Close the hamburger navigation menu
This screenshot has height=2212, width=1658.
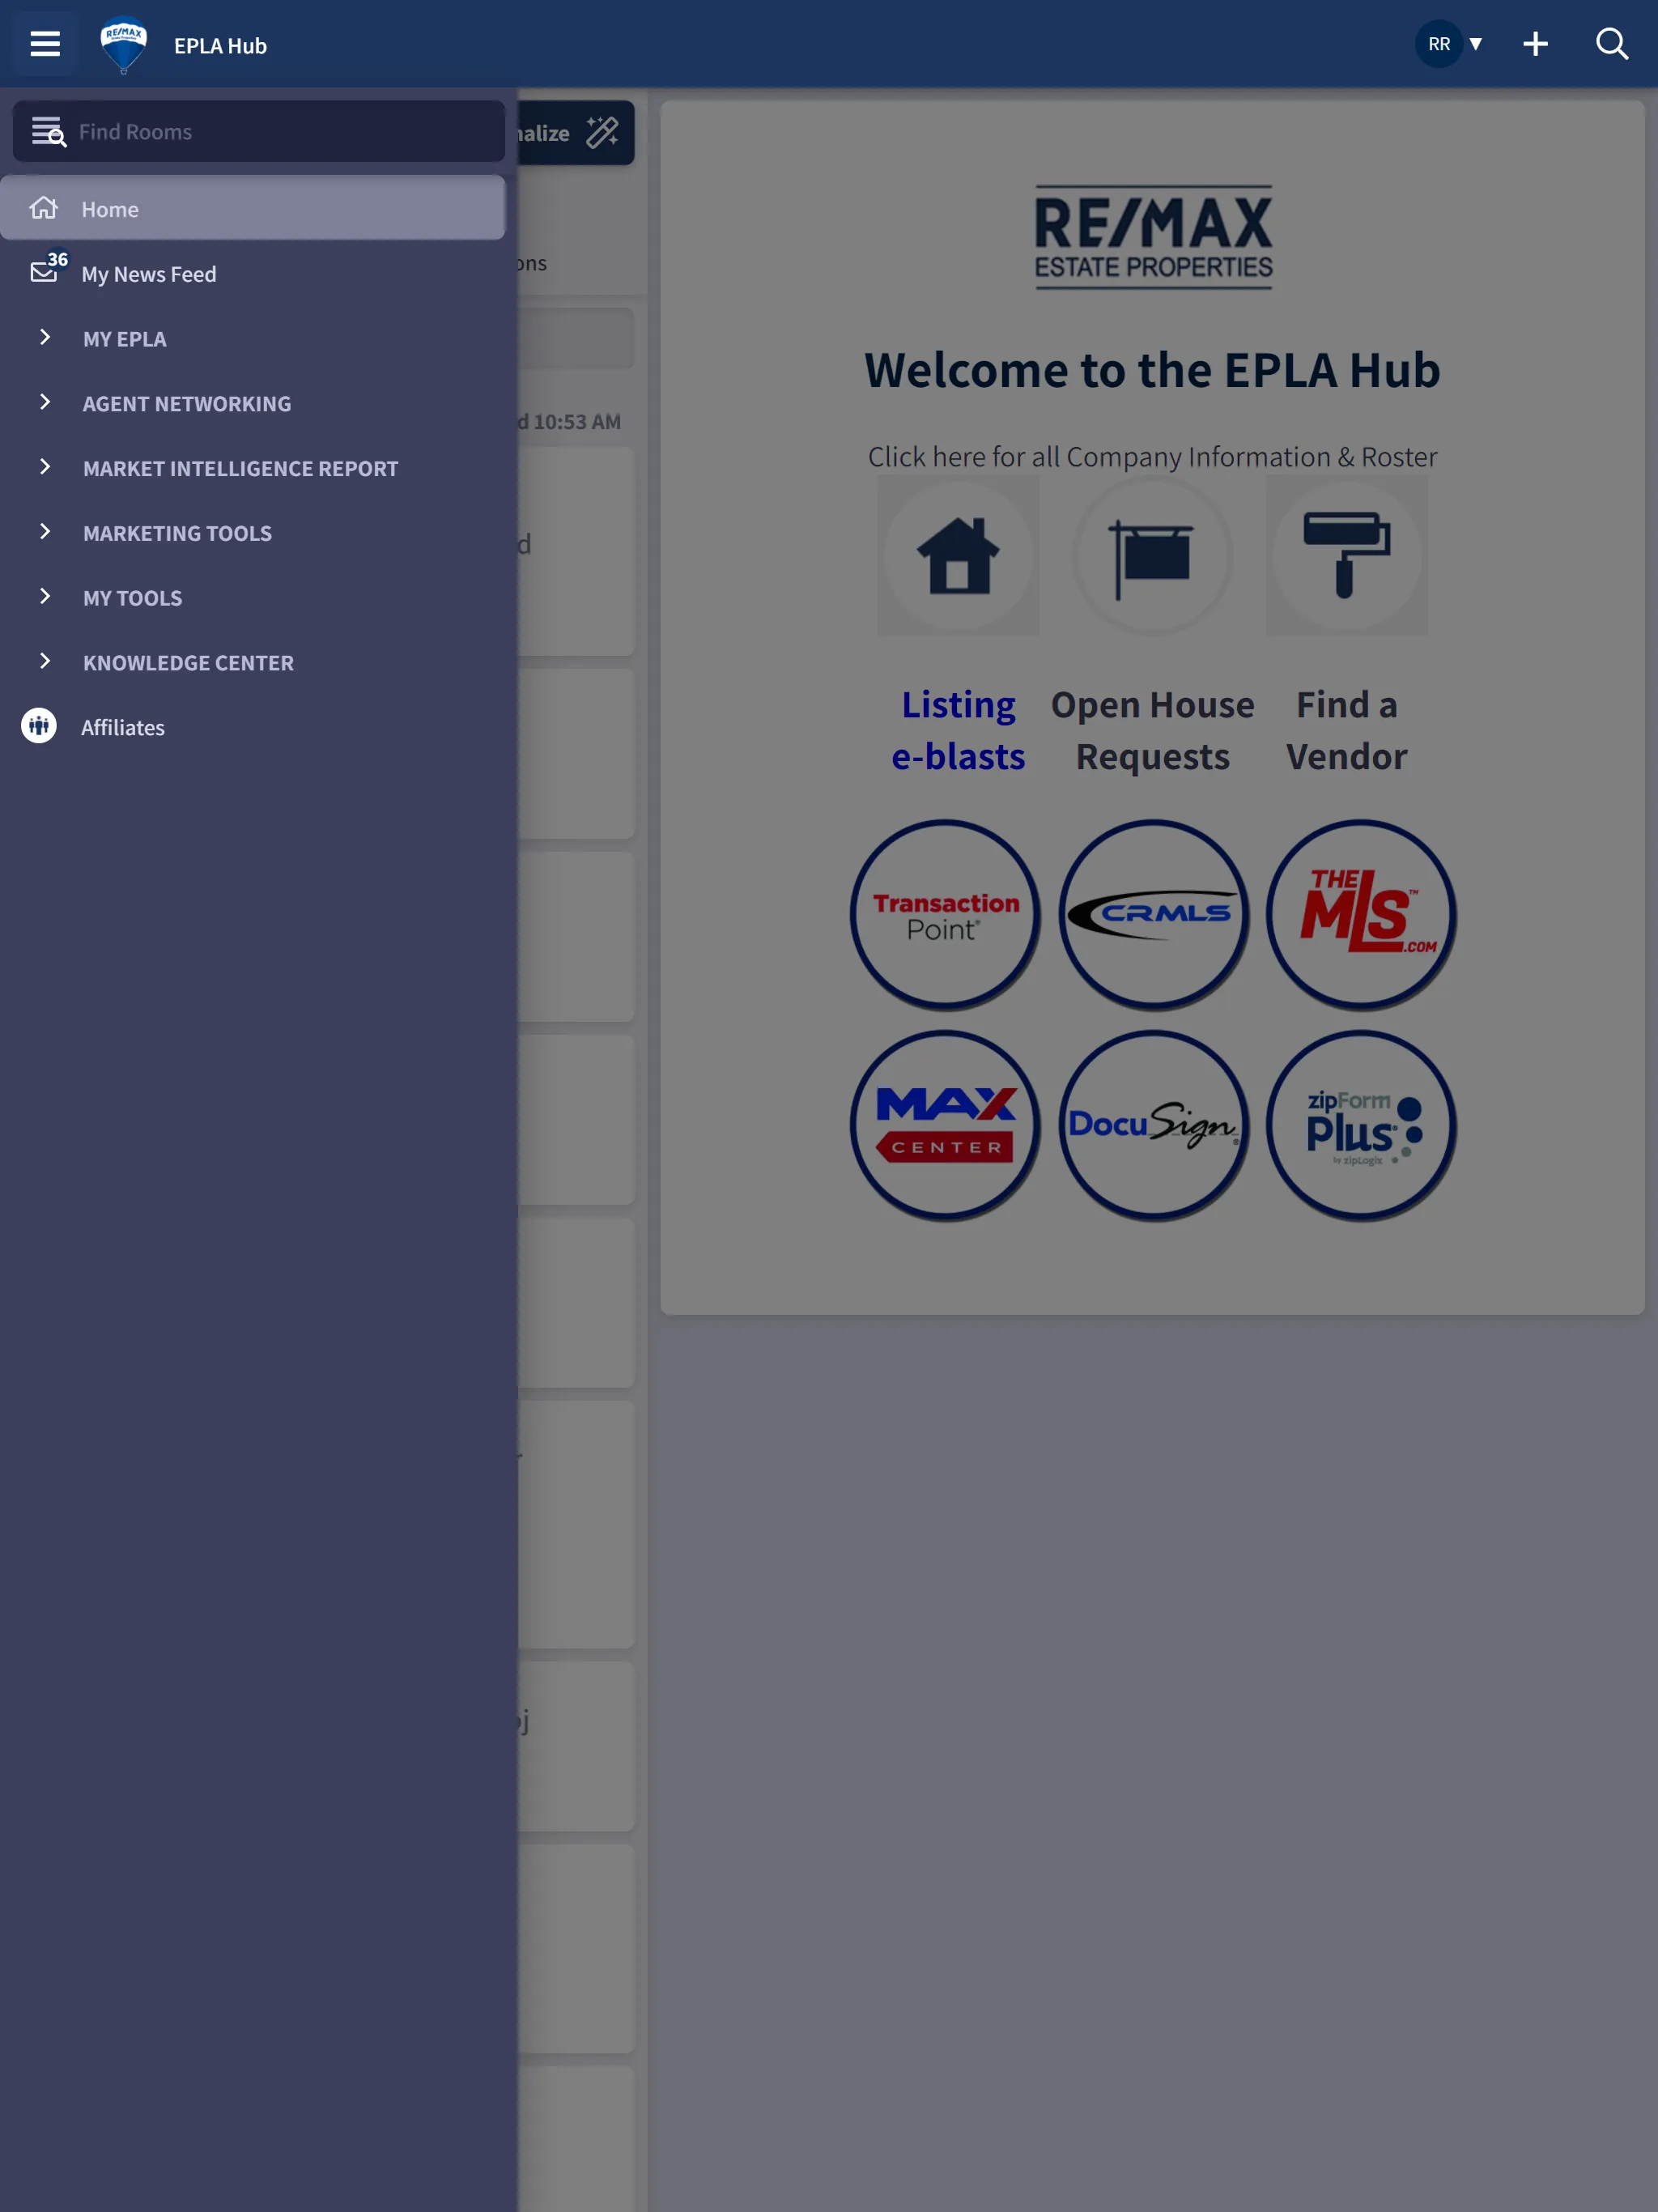45,44
